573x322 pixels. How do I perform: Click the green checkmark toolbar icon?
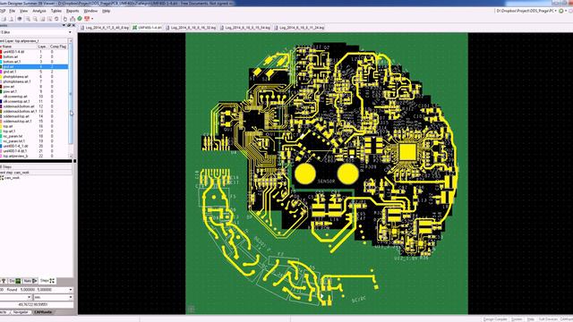click(80, 19)
